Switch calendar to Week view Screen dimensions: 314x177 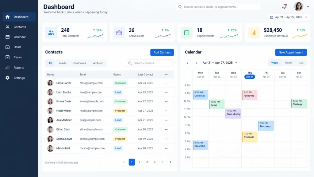coord(274,63)
